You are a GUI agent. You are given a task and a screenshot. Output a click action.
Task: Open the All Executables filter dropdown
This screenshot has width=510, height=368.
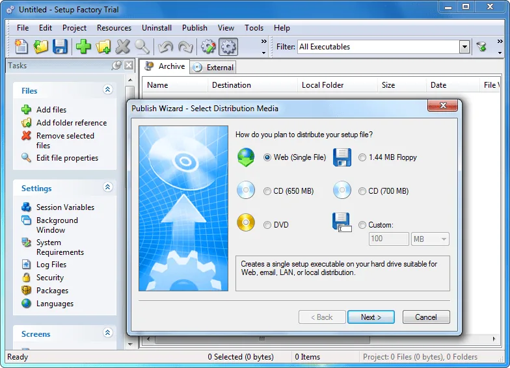[464, 47]
